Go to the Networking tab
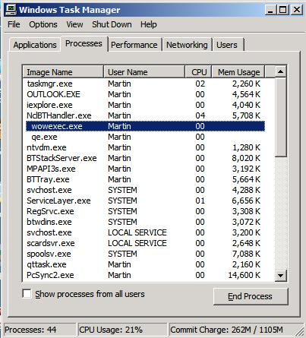The width and height of the screenshot is (306, 338). tap(187, 45)
